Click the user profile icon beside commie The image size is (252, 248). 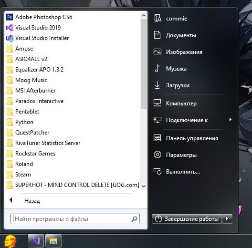click(157, 18)
